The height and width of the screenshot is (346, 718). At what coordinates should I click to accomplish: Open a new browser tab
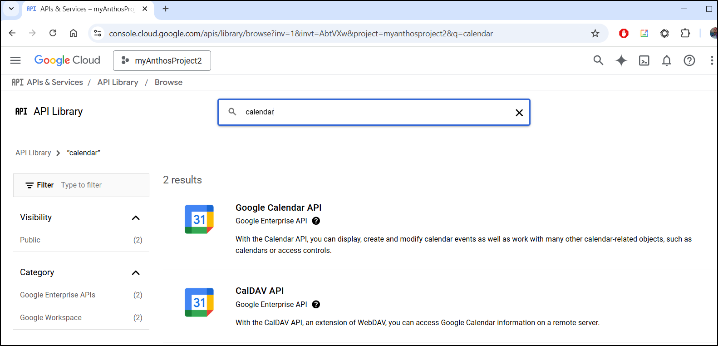166,9
